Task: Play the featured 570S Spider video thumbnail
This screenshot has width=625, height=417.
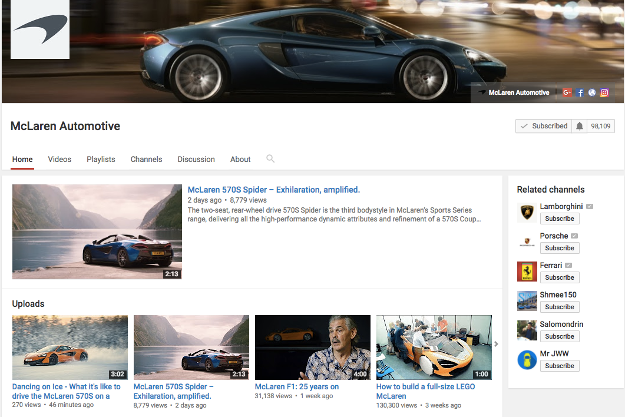Action: click(x=97, y=231)
